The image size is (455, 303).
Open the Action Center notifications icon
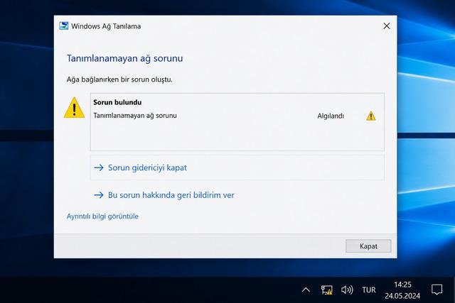click(437, 290)
